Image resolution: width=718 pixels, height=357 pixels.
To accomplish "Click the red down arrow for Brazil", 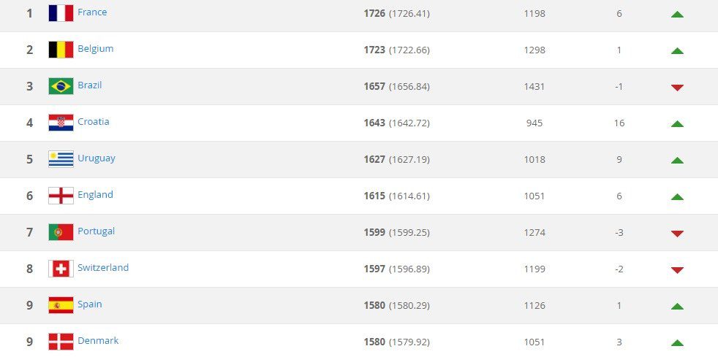I will click(x=677, y=87).
